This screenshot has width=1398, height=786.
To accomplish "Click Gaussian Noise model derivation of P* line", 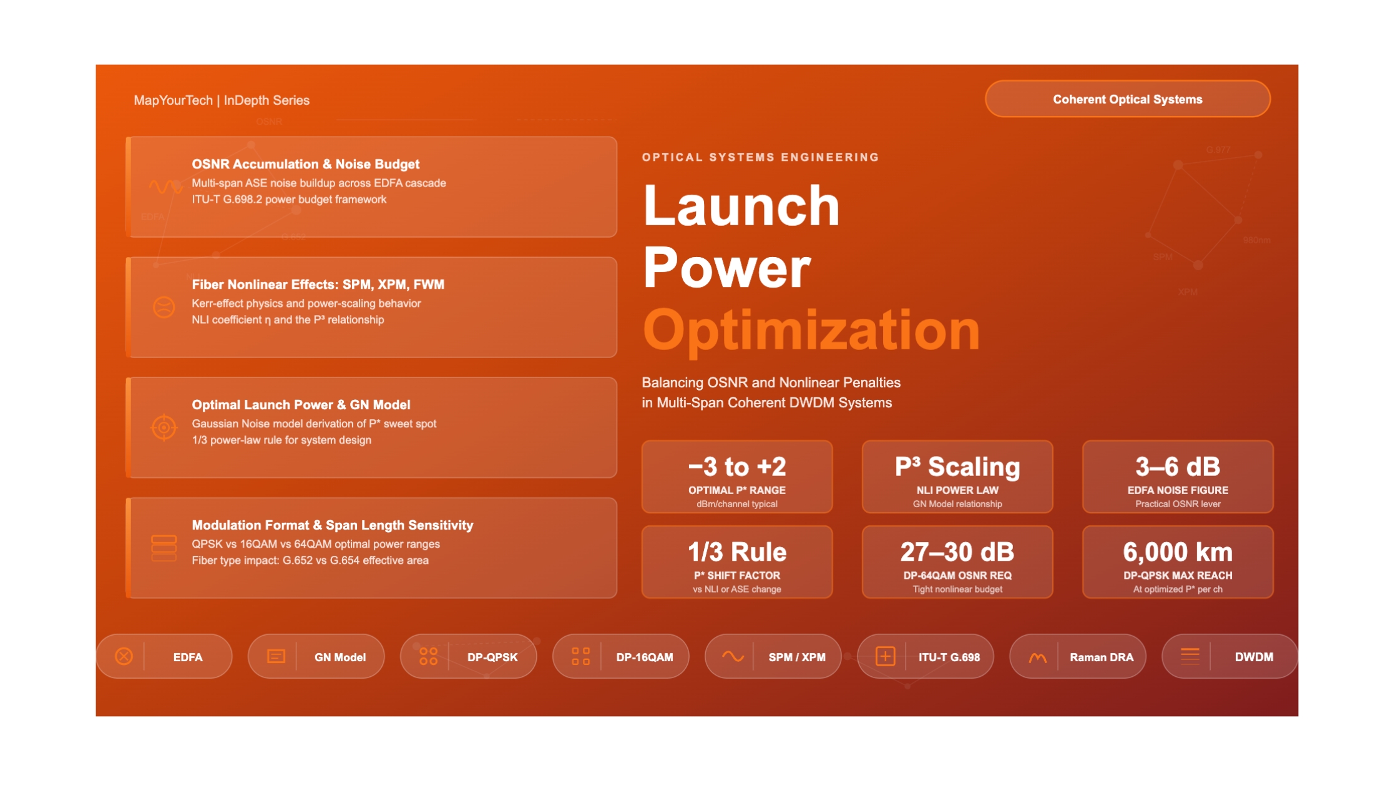I will (x=314, y=424).
